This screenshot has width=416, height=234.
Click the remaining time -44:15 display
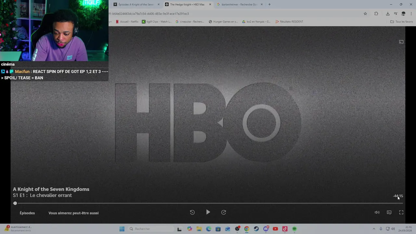click(x=398, y=196)
